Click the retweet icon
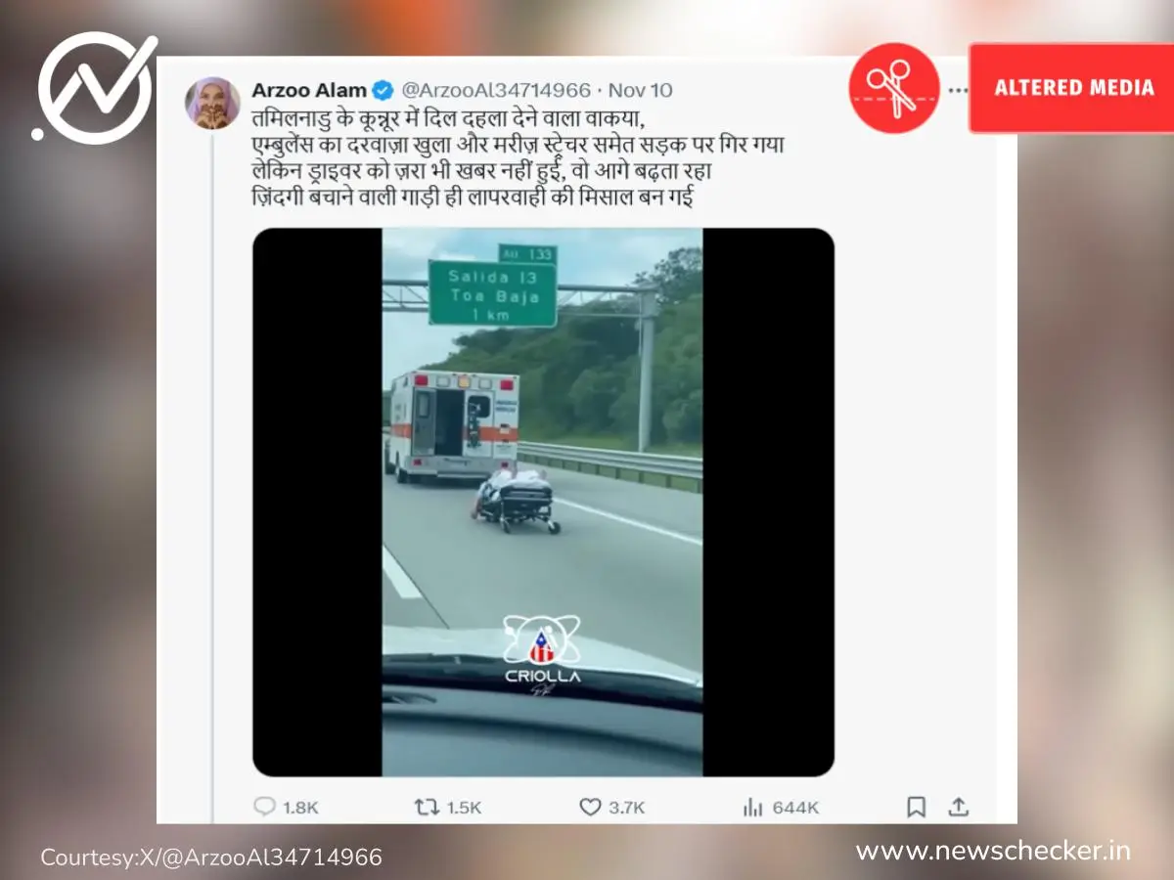 pos(427,807)
